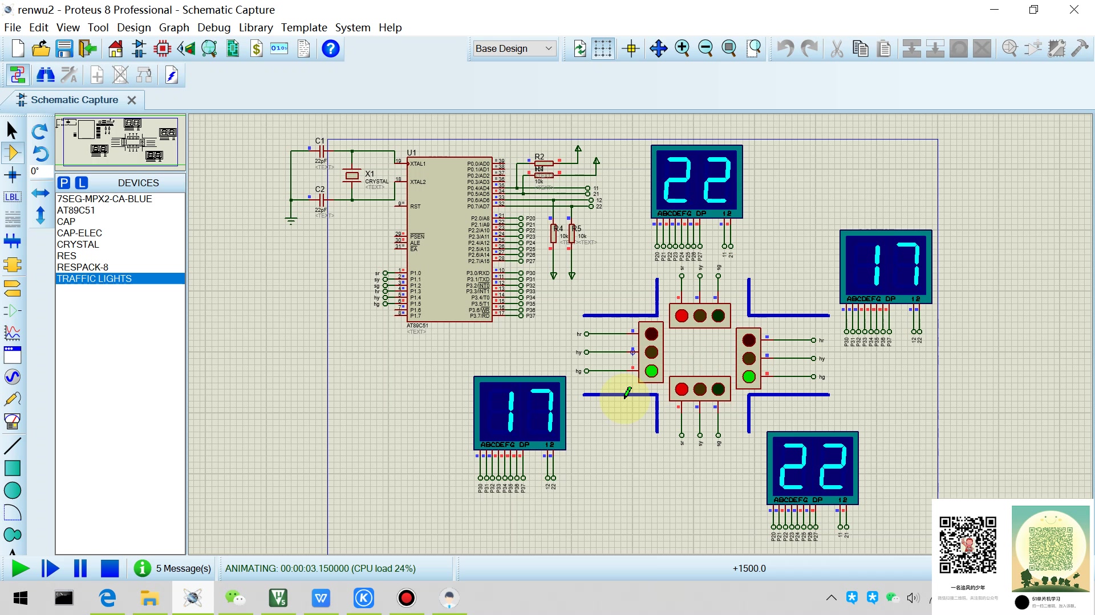Click the Zoom In tool
This screenshot has width=1095, height=615.
(682, 48)
